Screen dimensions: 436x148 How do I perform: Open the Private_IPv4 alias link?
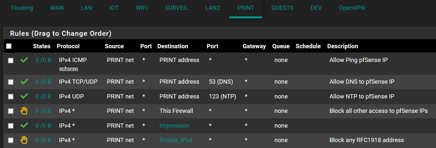point(176,140)
